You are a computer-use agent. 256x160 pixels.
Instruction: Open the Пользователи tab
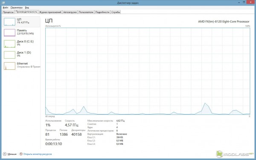point(86,12)
